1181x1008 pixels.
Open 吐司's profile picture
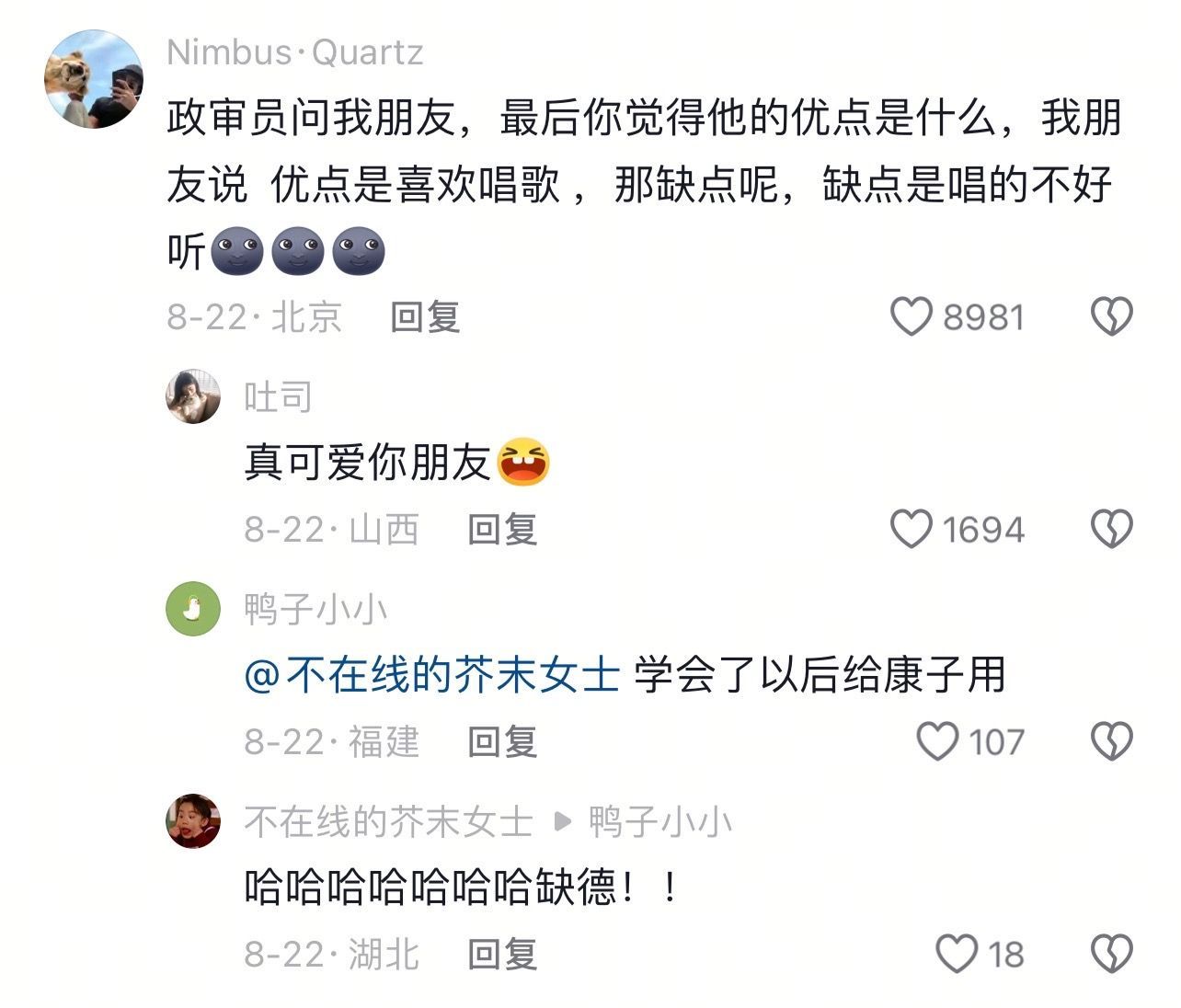click(193, 396)
